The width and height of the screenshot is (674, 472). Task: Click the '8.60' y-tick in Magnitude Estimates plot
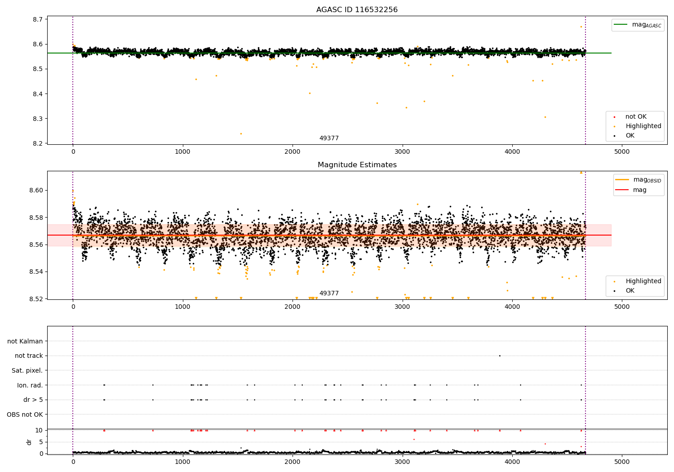coord(35,191)
